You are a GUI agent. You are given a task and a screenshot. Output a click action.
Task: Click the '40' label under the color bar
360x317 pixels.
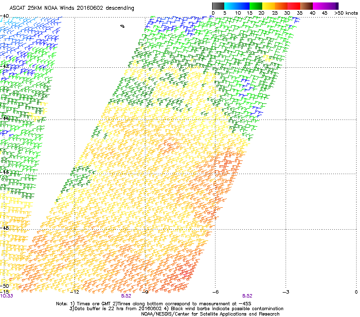pyautogui.click(x=312, y=13)
